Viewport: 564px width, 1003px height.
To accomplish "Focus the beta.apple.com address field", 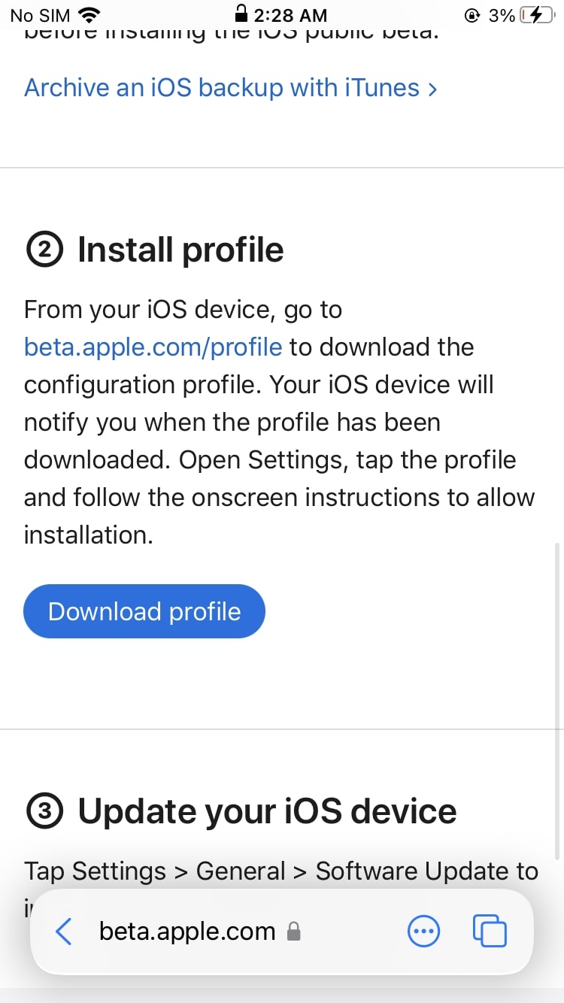I will tap(187, 932).
